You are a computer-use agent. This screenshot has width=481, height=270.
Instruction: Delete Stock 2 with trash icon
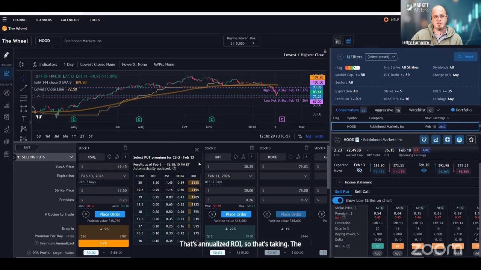pos(251,148)
